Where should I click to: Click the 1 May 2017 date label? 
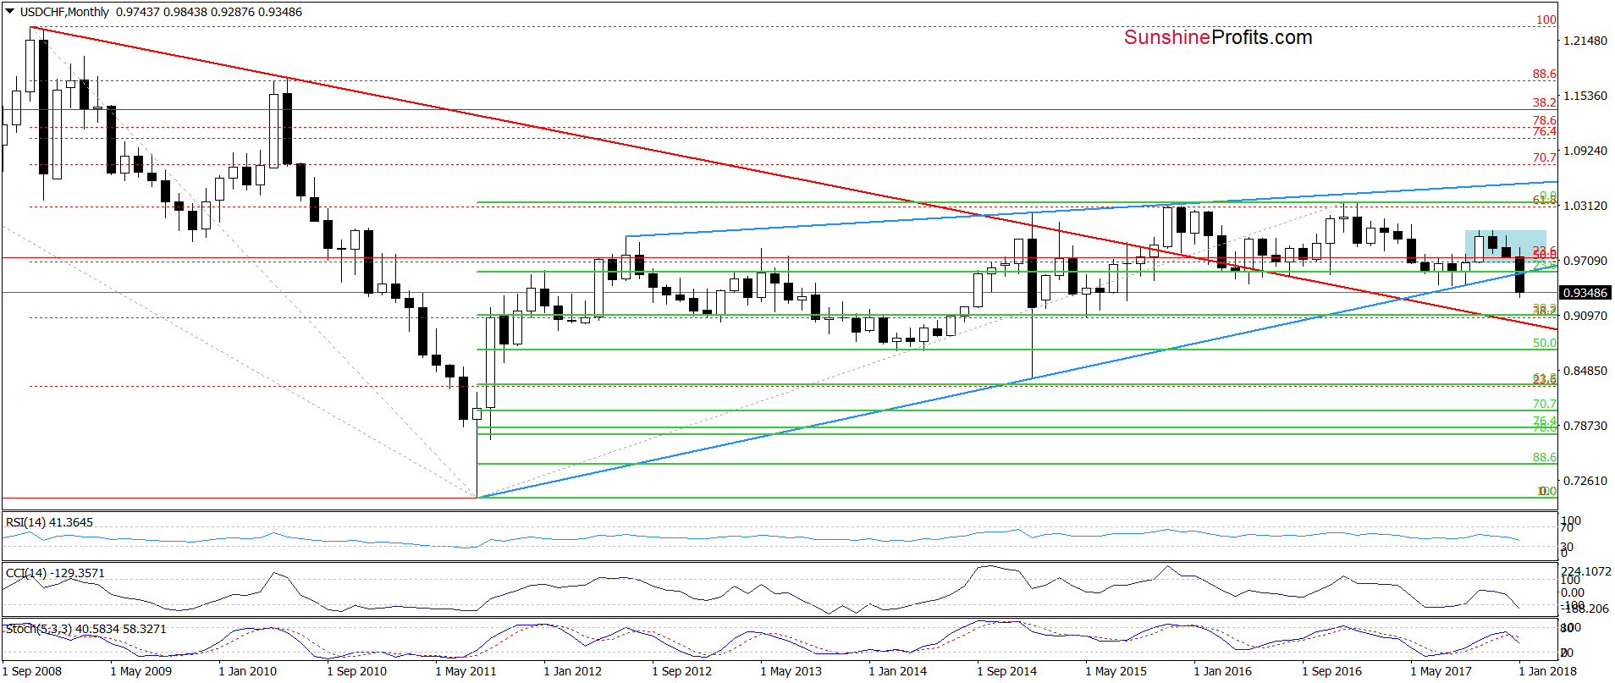pos(1441,671)
